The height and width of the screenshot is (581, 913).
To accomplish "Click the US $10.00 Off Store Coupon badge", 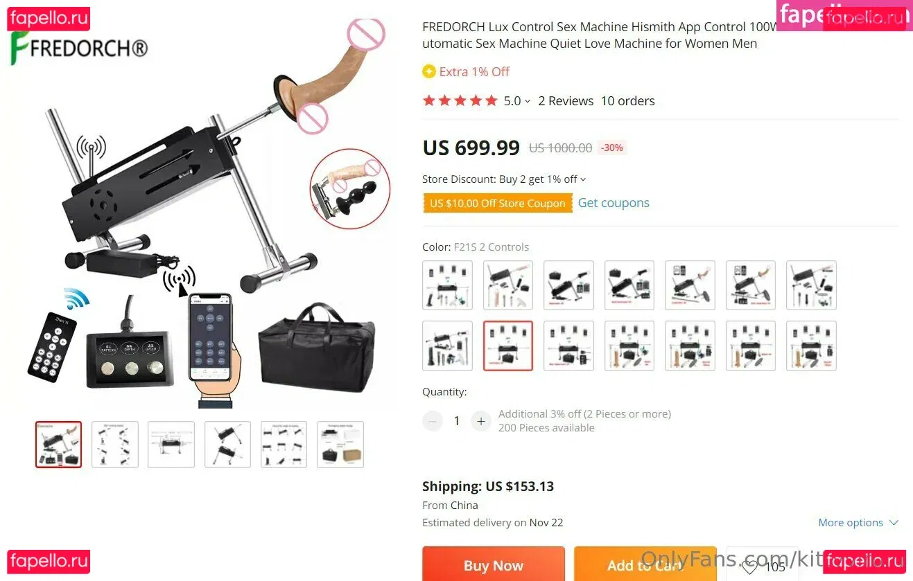I will (x=498, y=203).
